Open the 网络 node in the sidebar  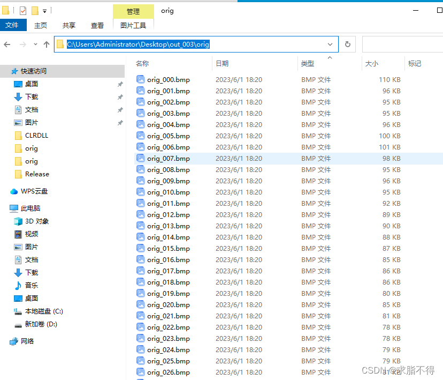click(x=28, y=341)
